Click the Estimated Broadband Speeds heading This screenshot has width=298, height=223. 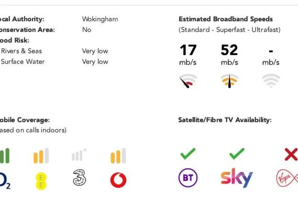(x=225, y=19)
